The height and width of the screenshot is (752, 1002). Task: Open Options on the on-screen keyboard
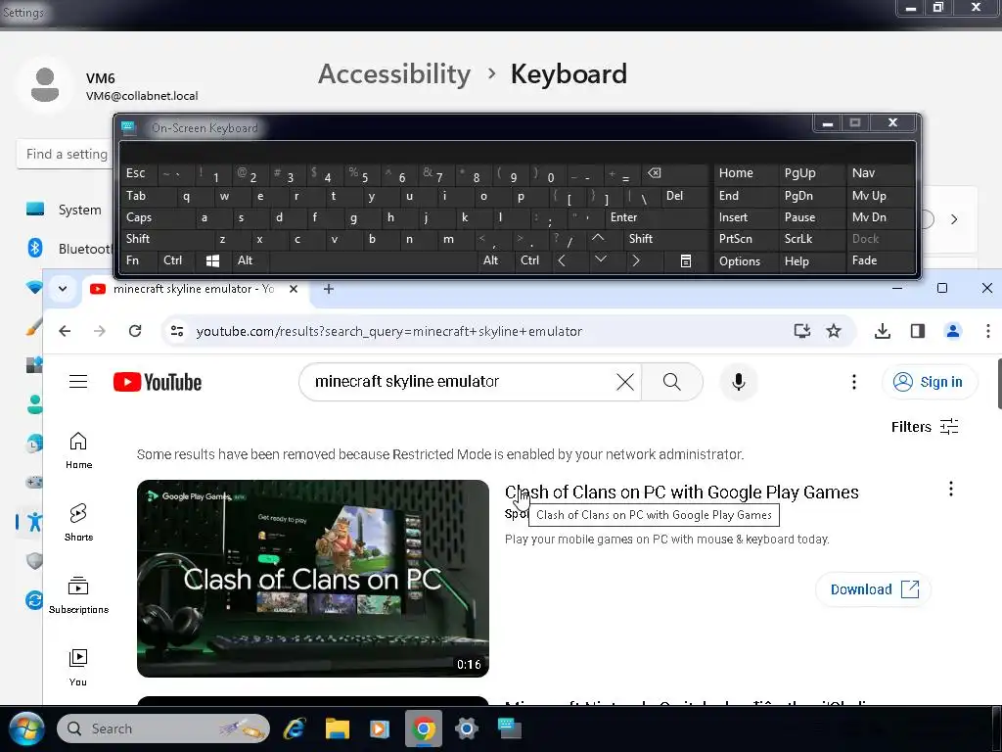coord(740,260)
